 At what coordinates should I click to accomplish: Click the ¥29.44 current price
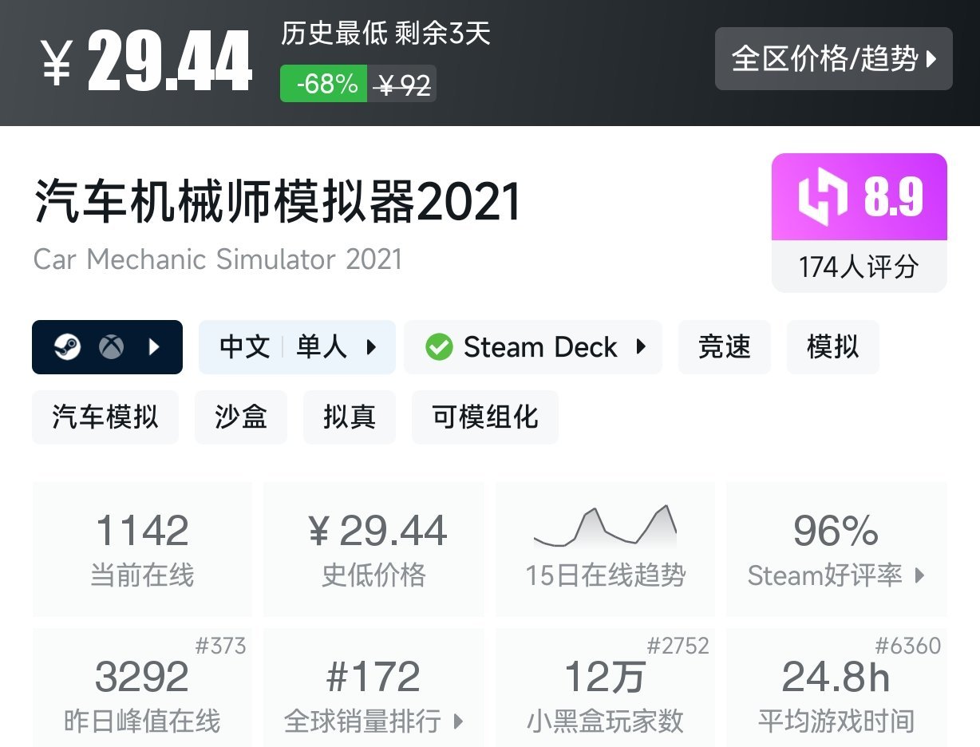point(148,62)
